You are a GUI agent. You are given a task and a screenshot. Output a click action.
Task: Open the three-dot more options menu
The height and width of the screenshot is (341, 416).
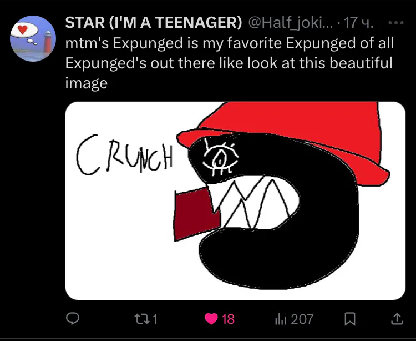tap(396, 23)
